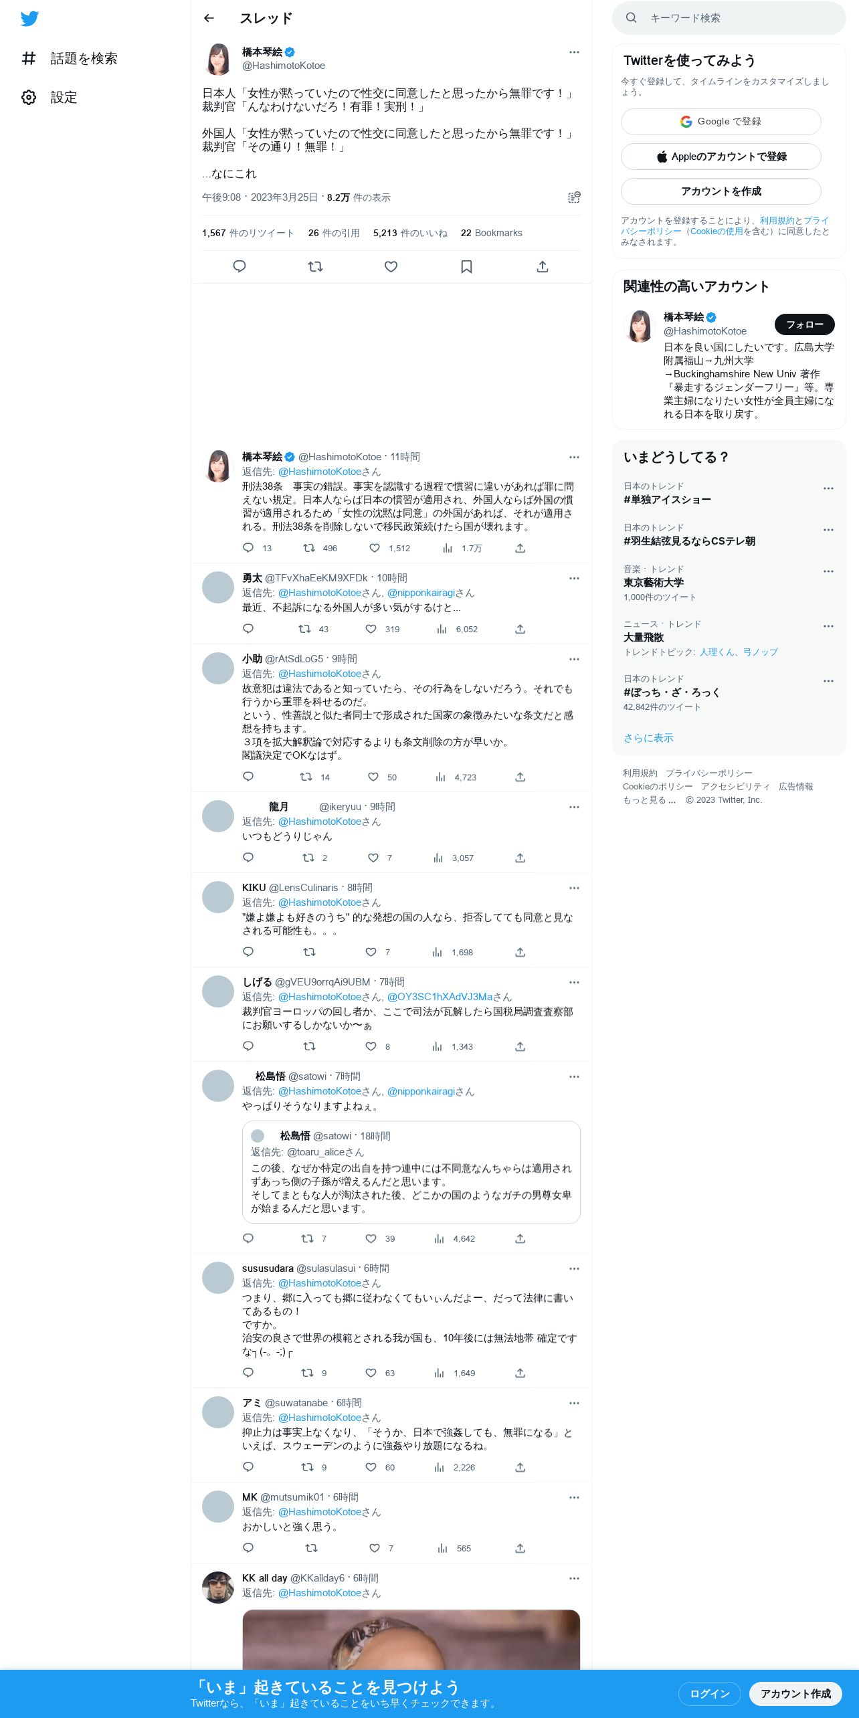Open the options menu for #単独アイスショー trend
Screen dimensions: 859x1718
point(828,488)
